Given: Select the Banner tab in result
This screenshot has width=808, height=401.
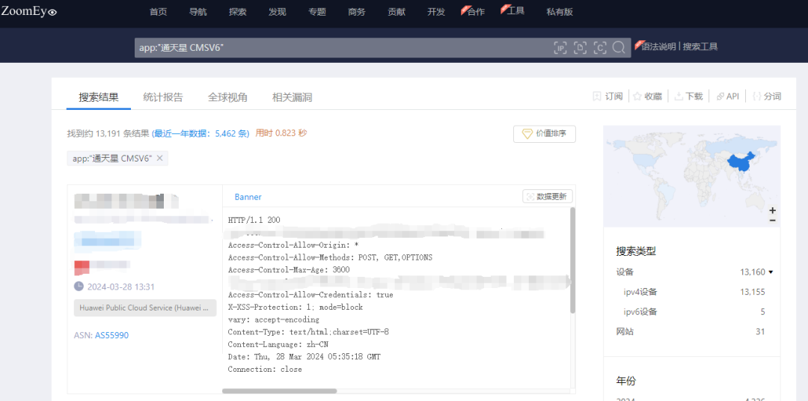Looking at the screenshot, I should pyautogui.click(x=248, y=197).
